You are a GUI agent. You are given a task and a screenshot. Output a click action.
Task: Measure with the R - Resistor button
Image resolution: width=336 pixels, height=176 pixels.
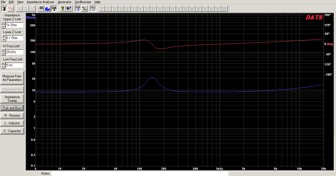(12, 116)
